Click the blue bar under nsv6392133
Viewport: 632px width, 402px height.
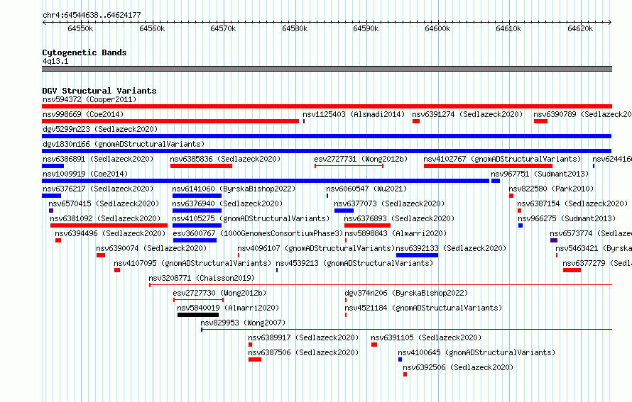click(x=417, y=255)
